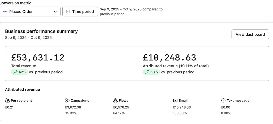Click the Text message label
This screenshot has height=124, width=273.
pos(238,101)
